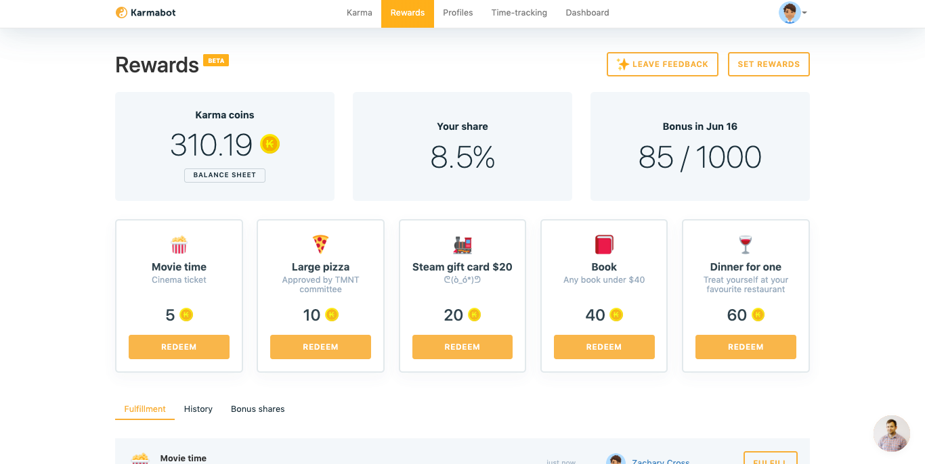Click the Karma coin icon beside 310.19
This screenshot has height=464, width=925.
coord(270,144)
